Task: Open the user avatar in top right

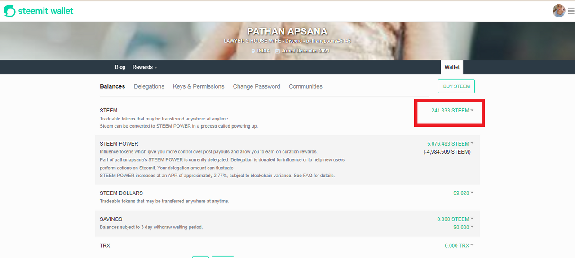Action: coord(559,11)
